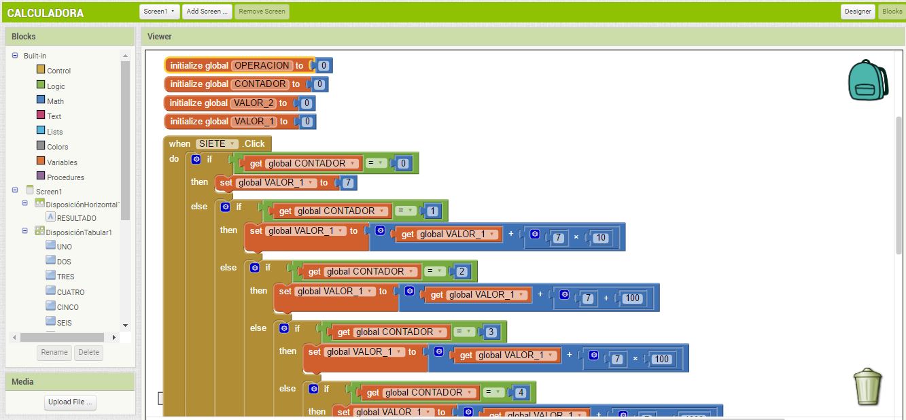Click the Media panel header
906x420 pixels.
(x=69, y=382)
